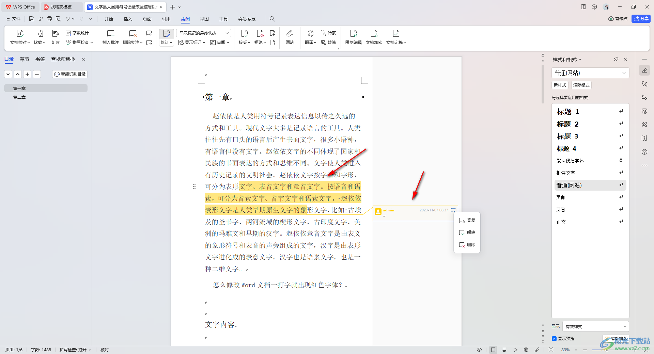654x354 pixels.
Task: Click the Delete Comment (删除批注) icon
Action: [133, 33]
